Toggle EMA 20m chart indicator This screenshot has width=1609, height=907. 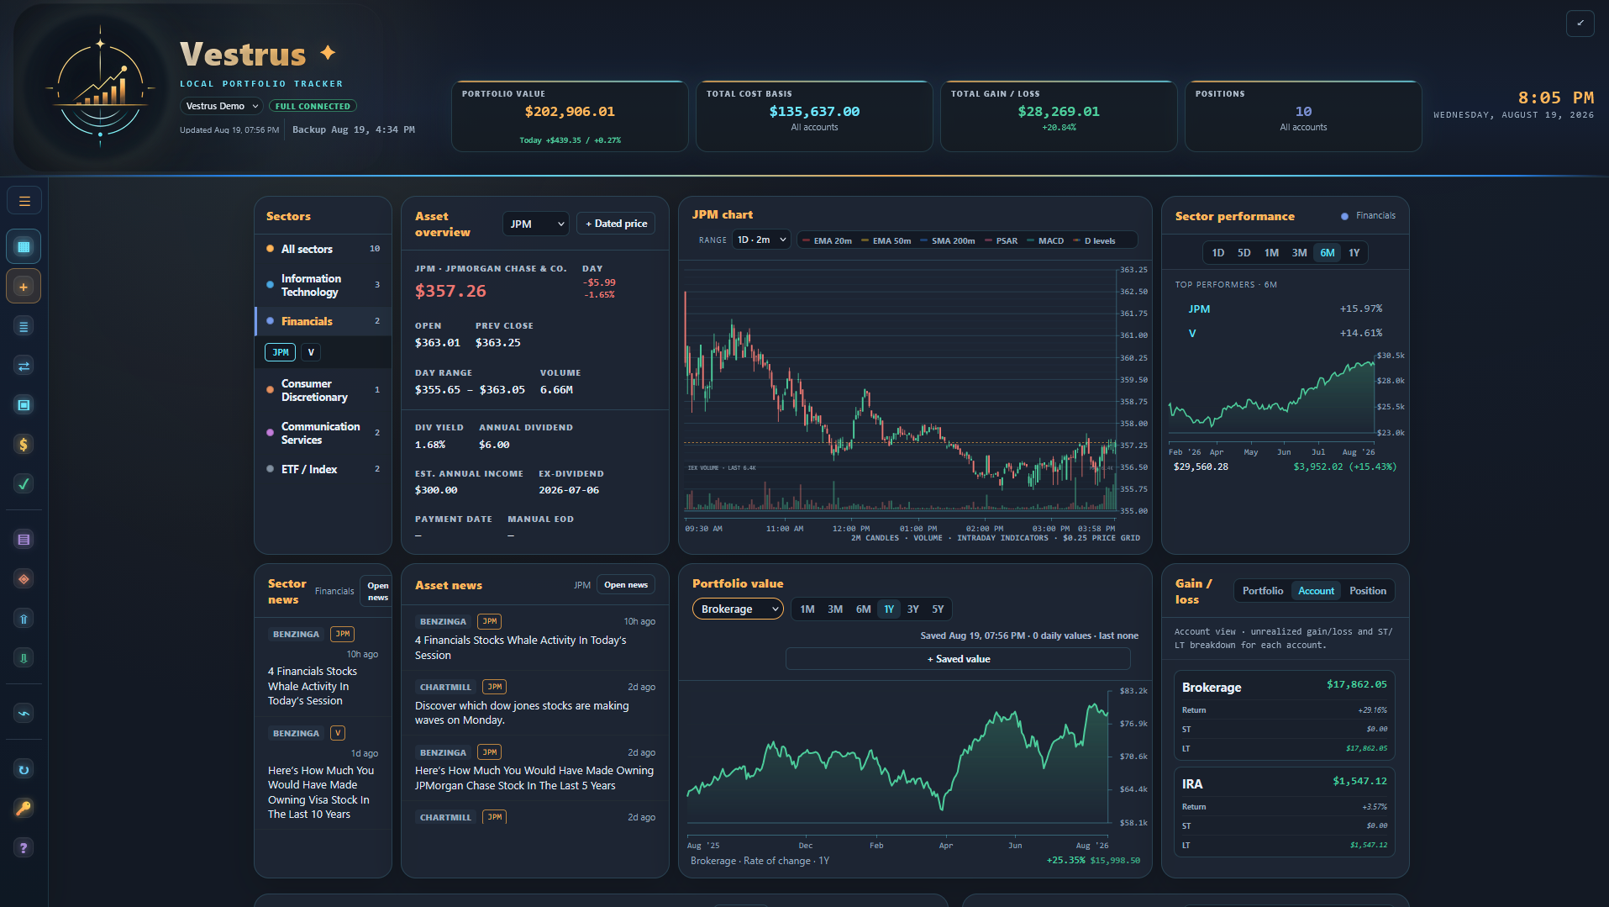click(x=827, y=240)
